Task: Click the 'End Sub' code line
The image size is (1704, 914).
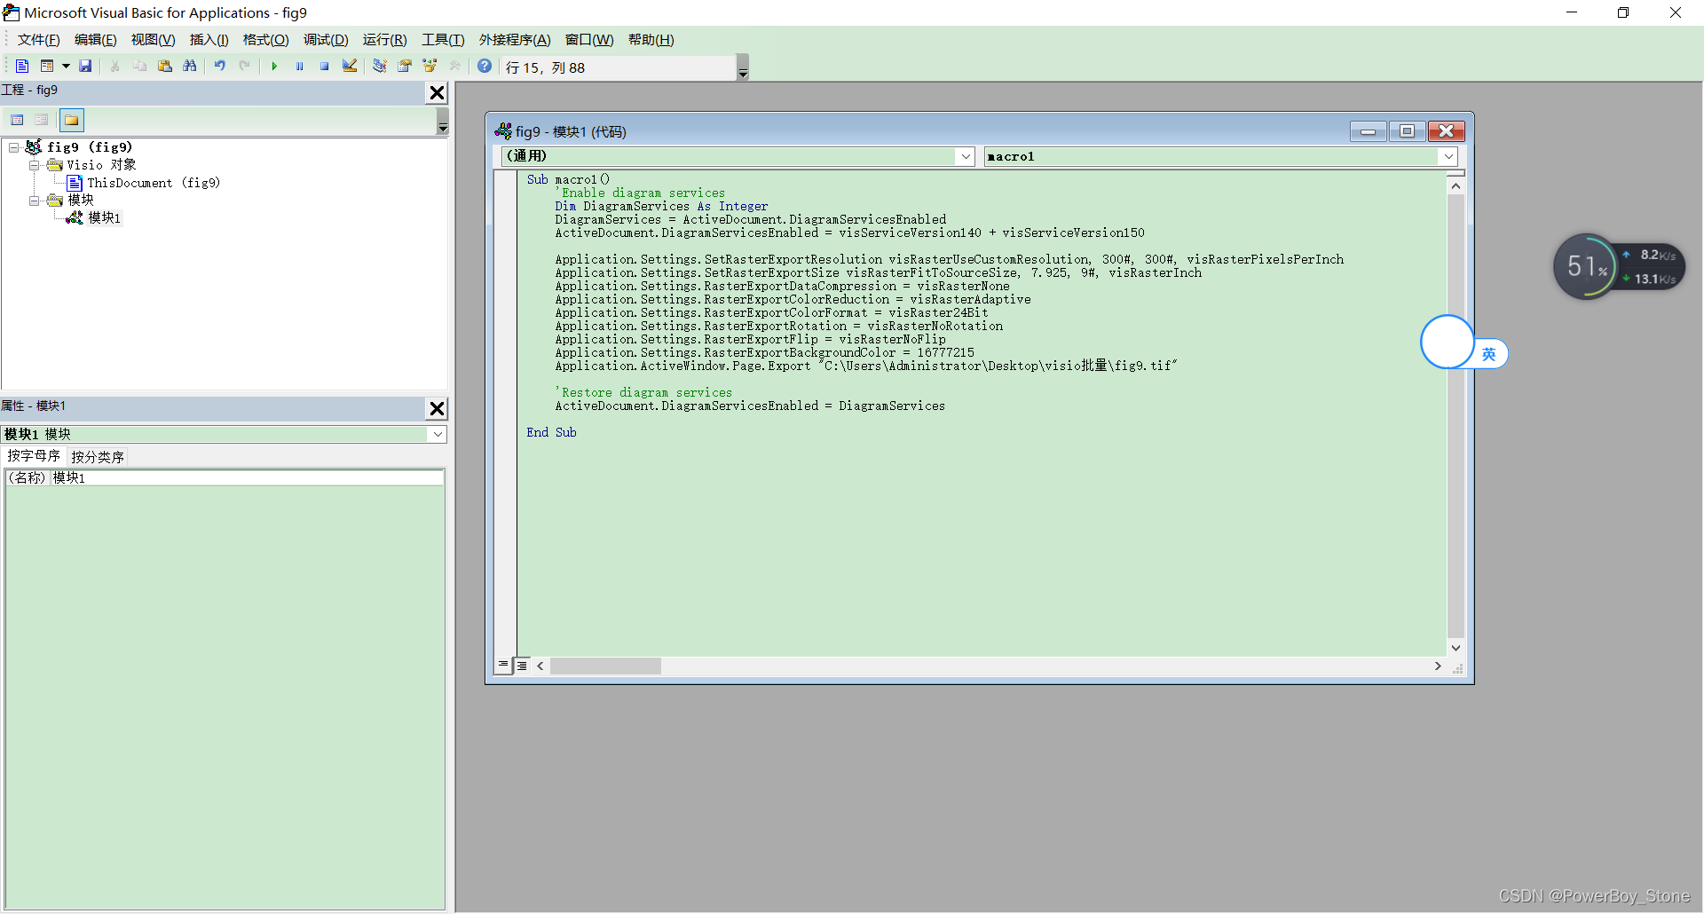Action: tap(551, 432)
